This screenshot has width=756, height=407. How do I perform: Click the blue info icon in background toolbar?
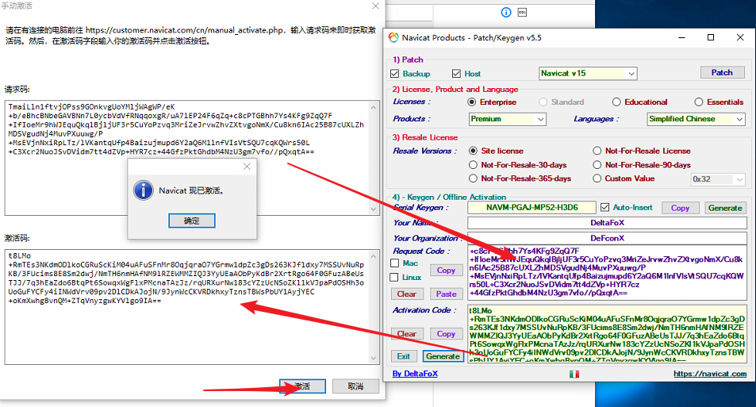tap(506, 12)
